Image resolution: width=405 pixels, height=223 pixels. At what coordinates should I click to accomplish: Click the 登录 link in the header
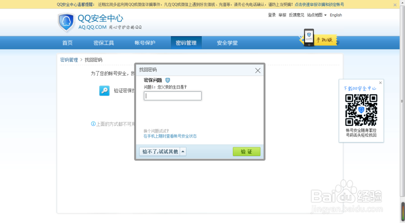click(272, 15)
